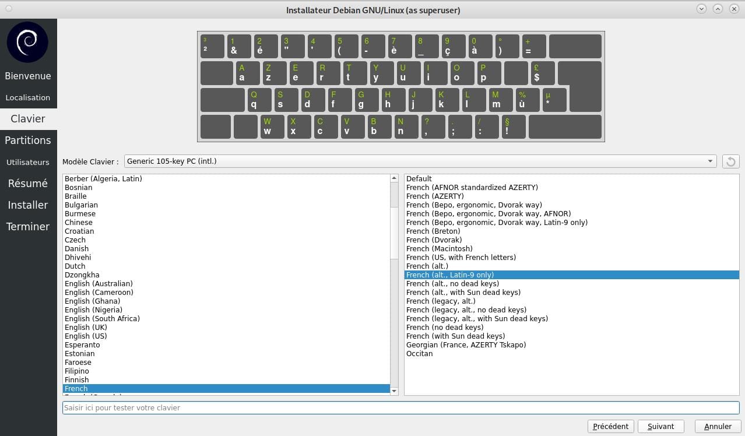The width and height of the screenshot is (745, 436).
Task: Click the M key on keyboard preview
Action: point(501,100)
